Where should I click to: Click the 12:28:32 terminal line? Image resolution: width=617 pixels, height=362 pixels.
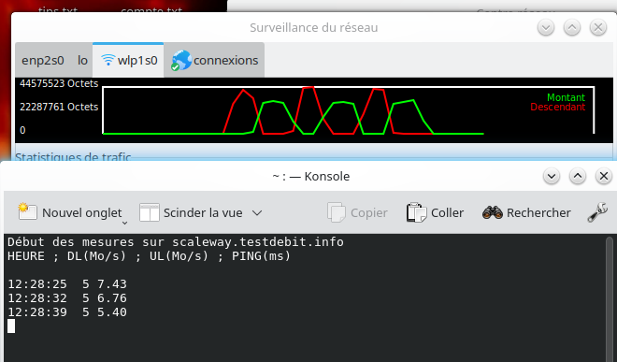click(67, 298)
